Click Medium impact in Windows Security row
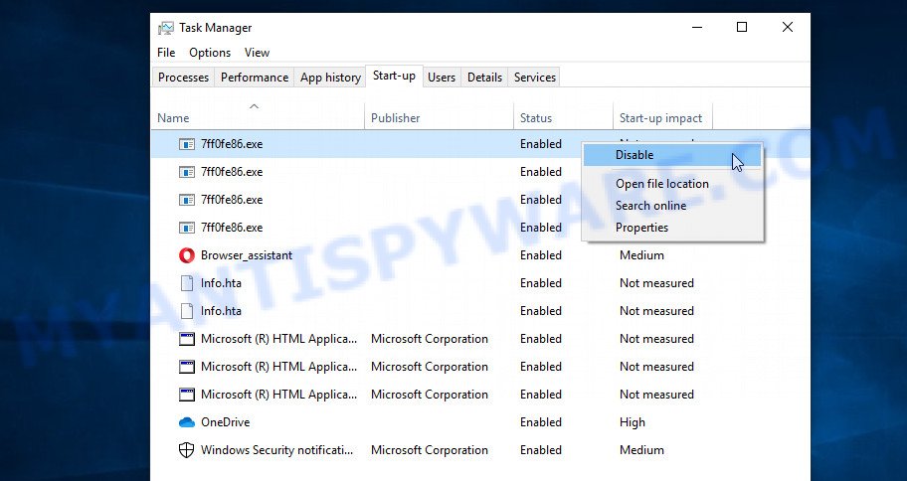The image size is (907, 481). [x=641, y=450]
